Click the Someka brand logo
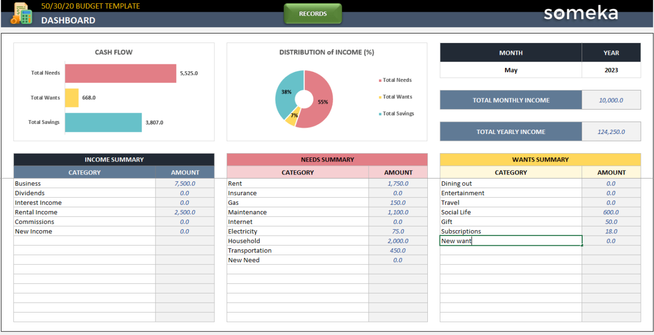The width and height of the screenshot is (654, 335). (581, 13)
